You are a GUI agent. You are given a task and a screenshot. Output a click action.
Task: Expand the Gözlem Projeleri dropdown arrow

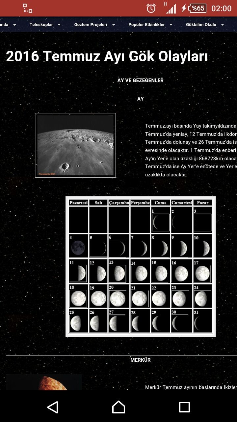point(114,25)
